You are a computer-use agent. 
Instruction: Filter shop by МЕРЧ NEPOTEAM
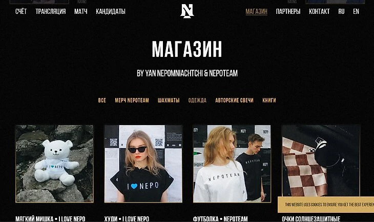(132, 100)
